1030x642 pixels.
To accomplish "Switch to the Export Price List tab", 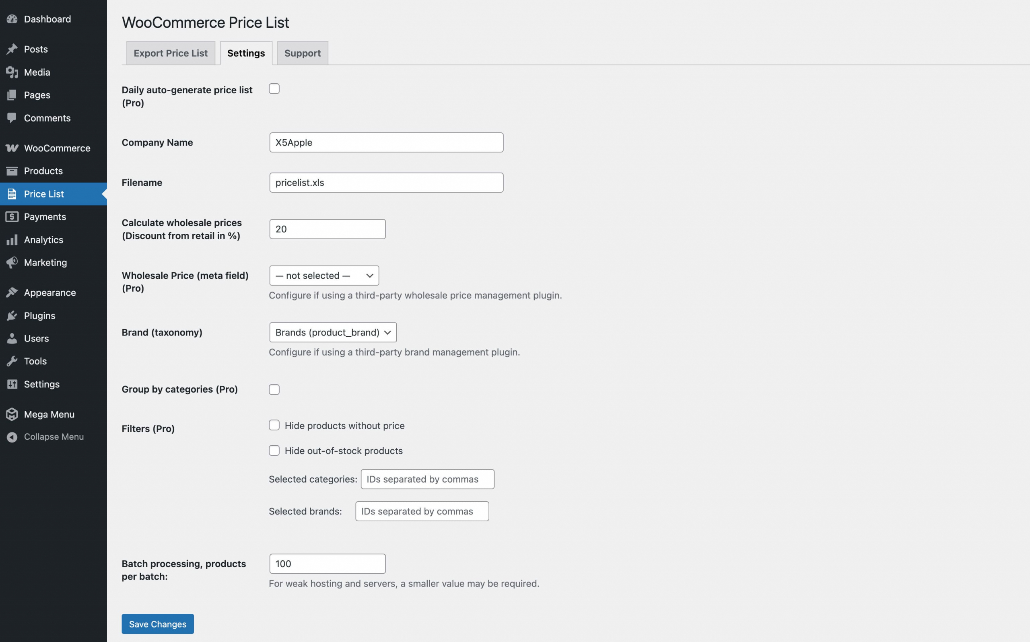I will click(171, 53).
